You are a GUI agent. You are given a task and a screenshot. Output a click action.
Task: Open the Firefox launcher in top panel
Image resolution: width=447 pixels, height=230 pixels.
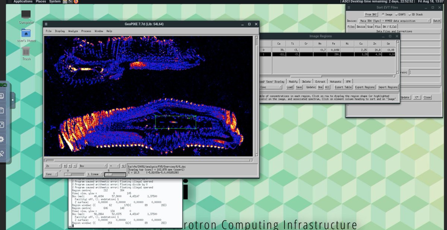pyautogui.click(x=76, y=1)
